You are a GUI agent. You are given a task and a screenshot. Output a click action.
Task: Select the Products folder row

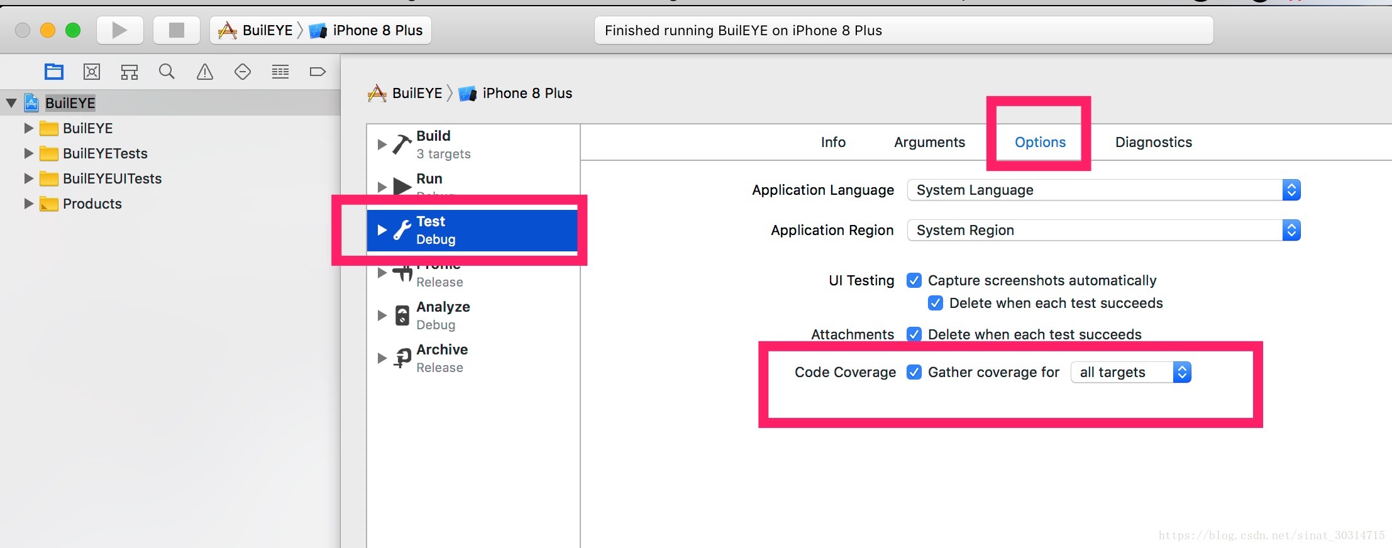pyautogui.click(x=170, y=204)
